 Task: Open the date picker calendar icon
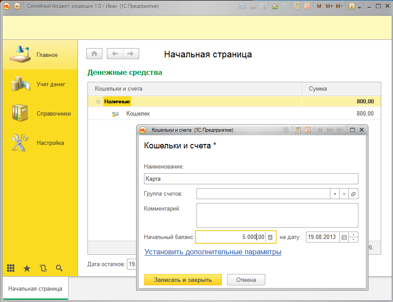click(344, 237)
